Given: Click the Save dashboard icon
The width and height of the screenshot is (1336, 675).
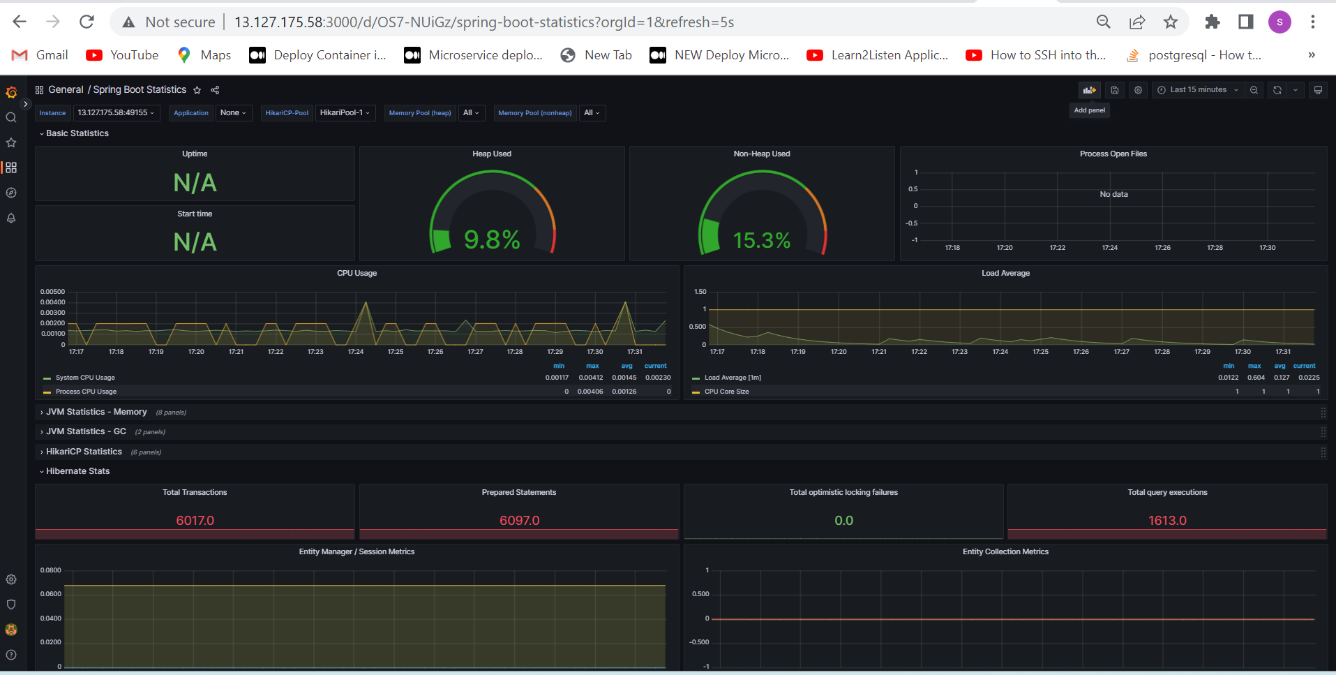Looking at the screenshot, I should click(1115, 90).
